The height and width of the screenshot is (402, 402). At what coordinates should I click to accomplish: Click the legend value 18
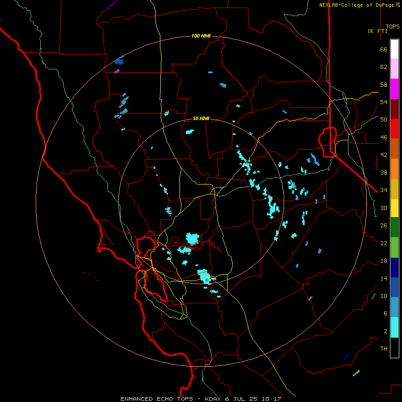(384, 261)
